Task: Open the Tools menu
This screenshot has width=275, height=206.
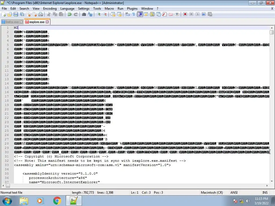Action: click(97, 9)
